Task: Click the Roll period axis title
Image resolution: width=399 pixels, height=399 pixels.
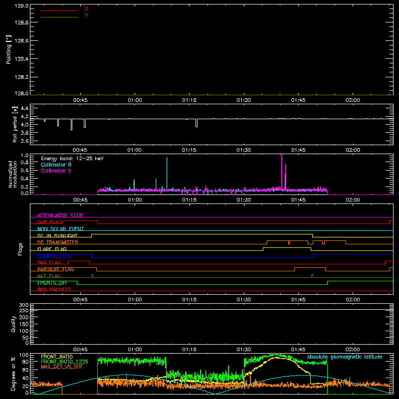Action: 15,124
